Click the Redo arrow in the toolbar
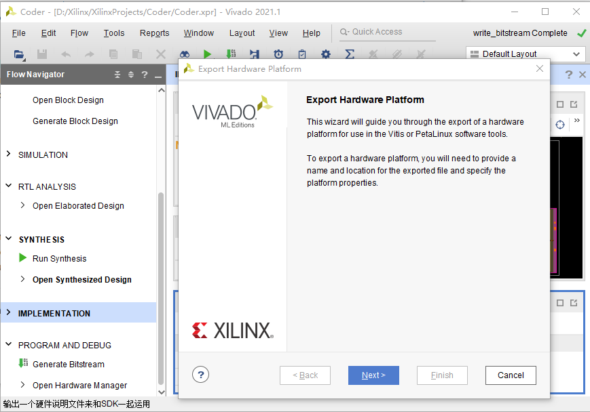Screen dimensions: 590x412 pyautogui.click(x=89, y=54)
